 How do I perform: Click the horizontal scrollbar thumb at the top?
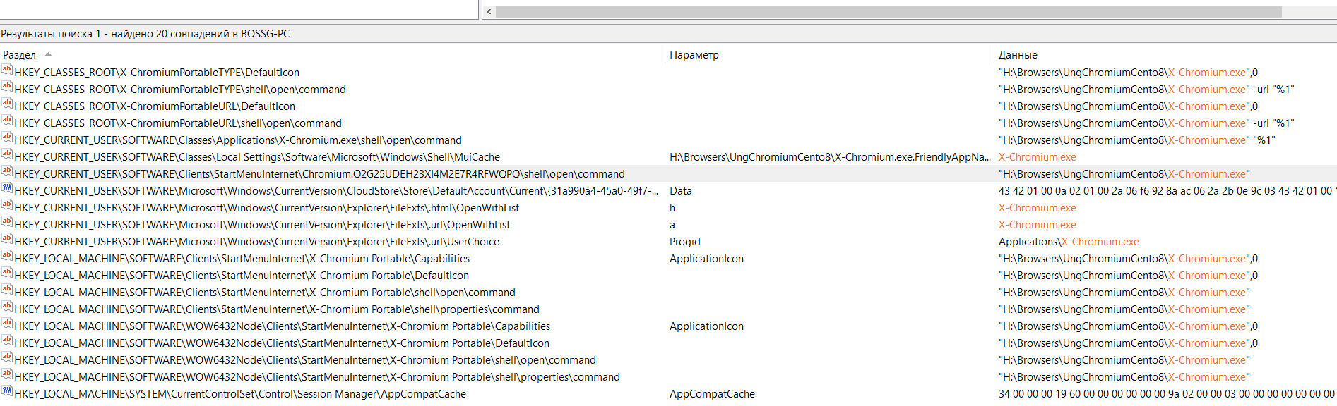coord(889,11)
